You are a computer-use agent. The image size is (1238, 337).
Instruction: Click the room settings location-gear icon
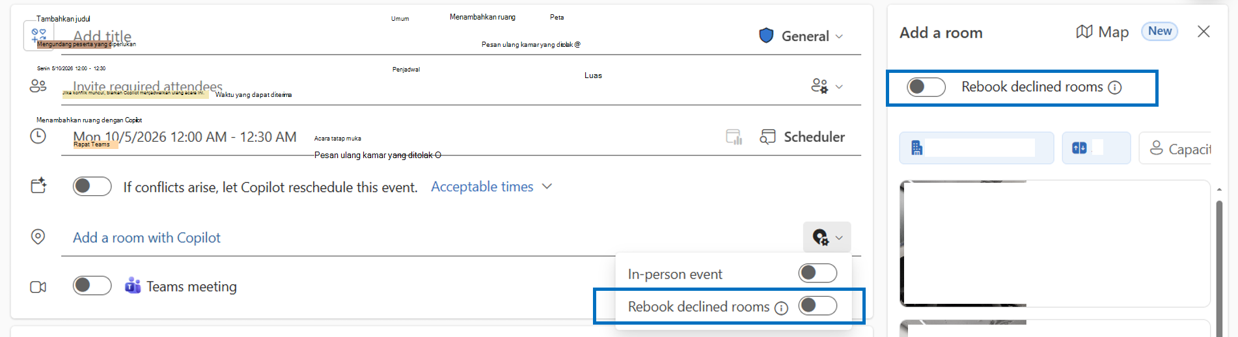click(x=821, y=237)
